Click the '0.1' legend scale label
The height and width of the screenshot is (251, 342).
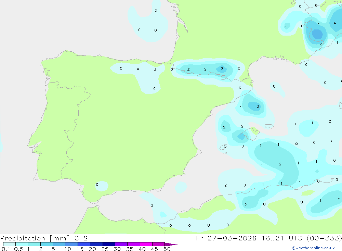point(6,249)
